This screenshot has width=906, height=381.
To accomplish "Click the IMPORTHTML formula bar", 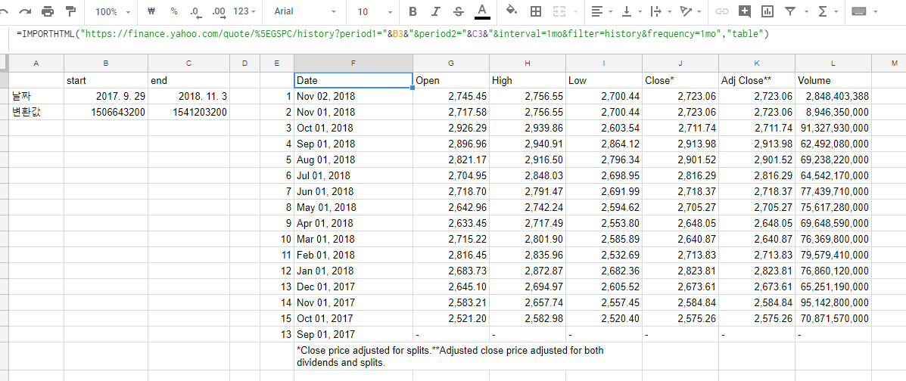I will pos(454,34).
